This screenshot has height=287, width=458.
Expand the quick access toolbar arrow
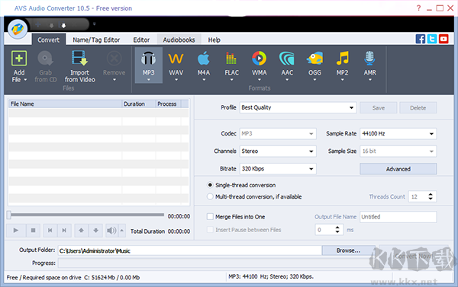pos(94,24)
